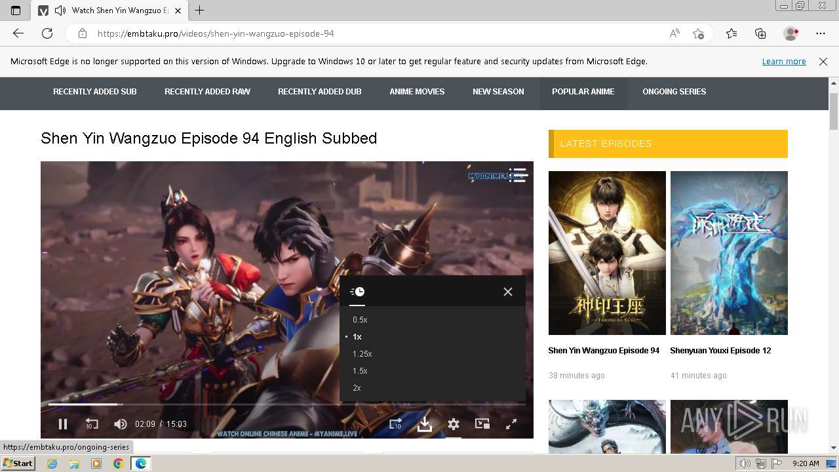
Task: Open Read aloud feature
Action: tap(674, 33)
